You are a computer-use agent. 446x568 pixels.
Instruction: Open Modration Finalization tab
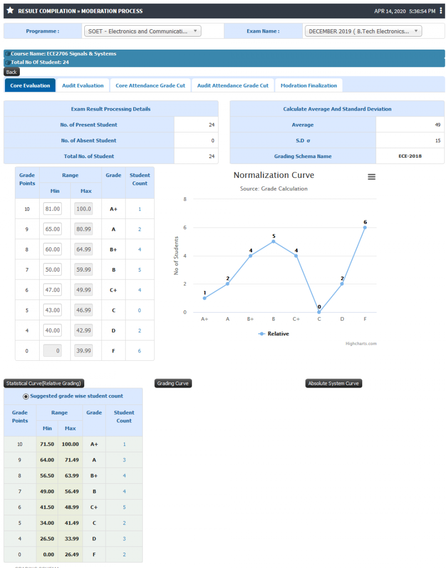[x=309, y=85]
